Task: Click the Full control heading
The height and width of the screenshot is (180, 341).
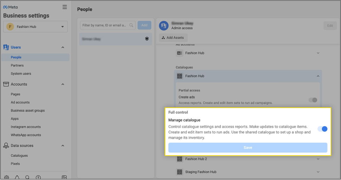Action: (178, 112)
